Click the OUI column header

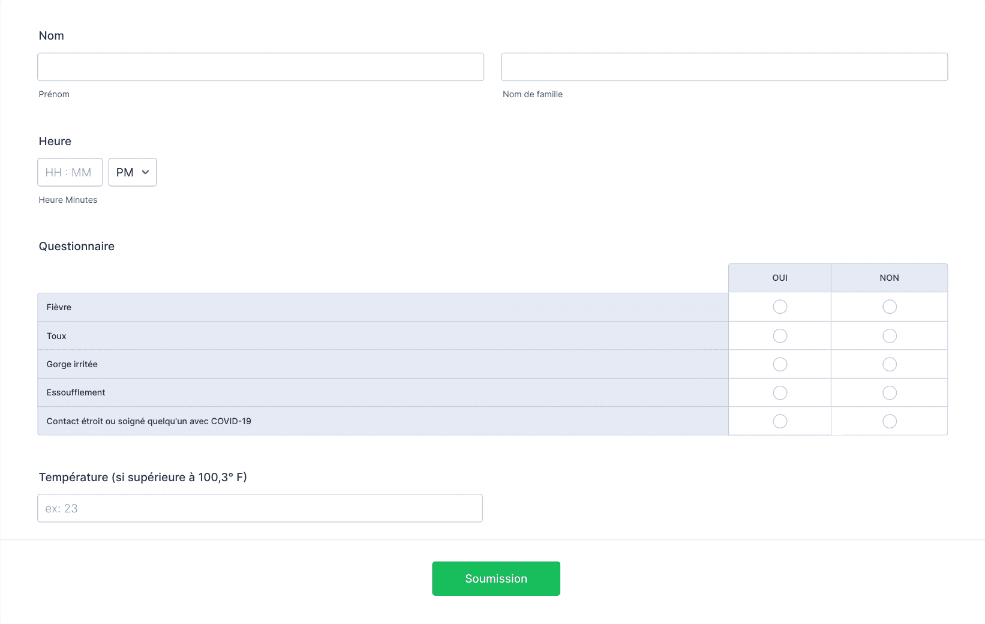[780, 278]
